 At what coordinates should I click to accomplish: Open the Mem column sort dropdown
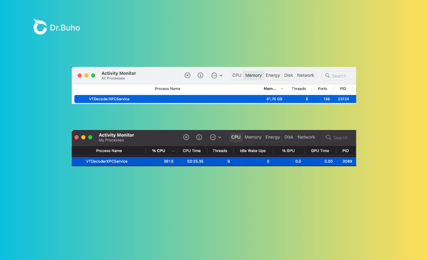(283, 88)
